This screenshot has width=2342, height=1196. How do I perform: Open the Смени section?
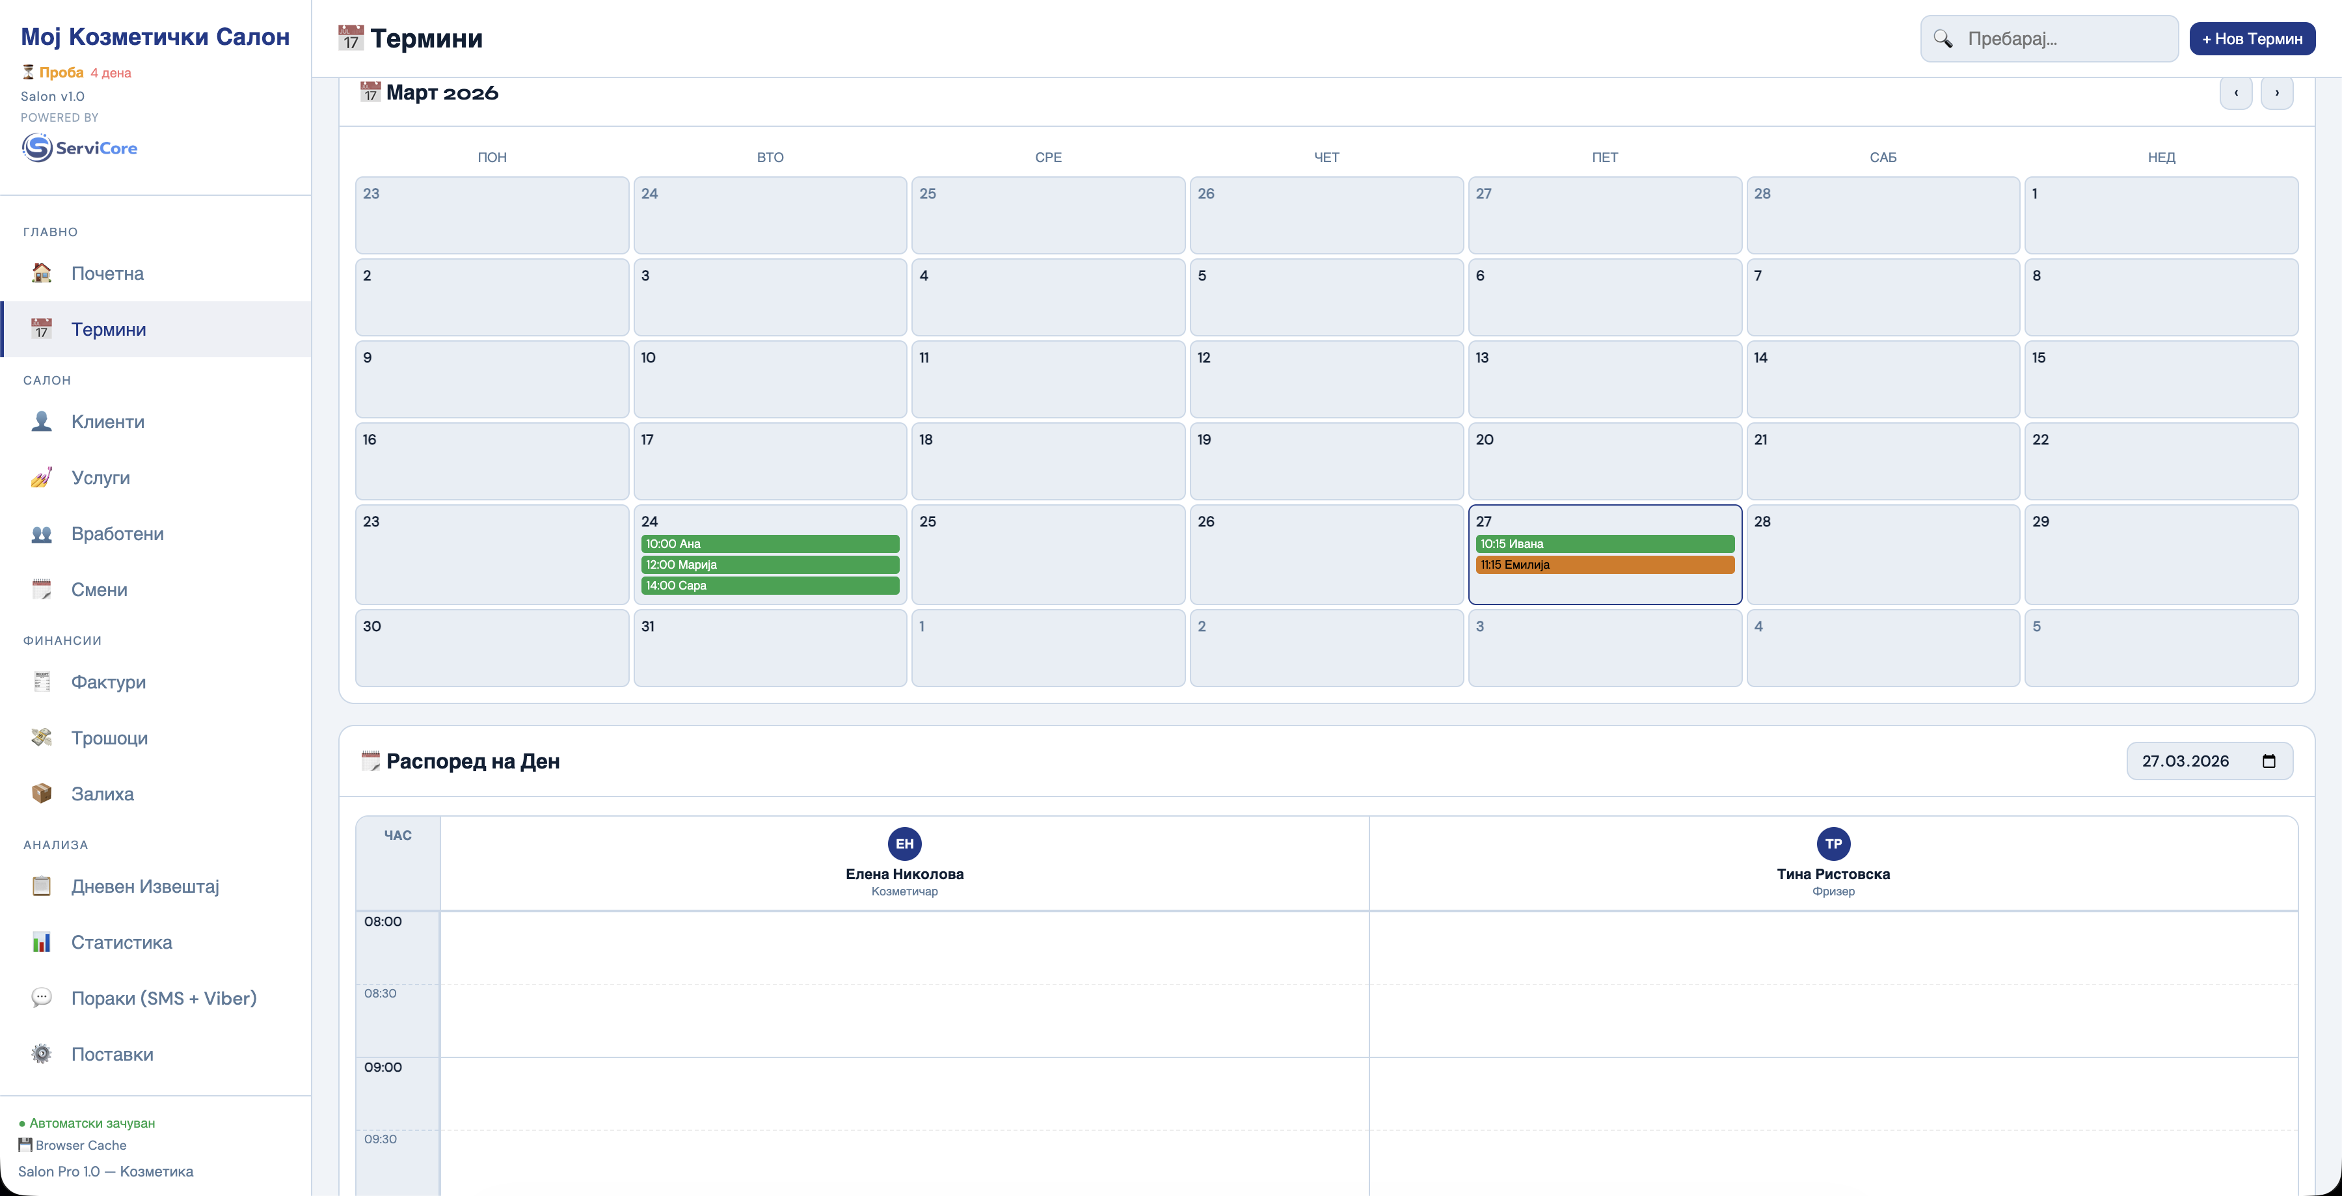tap(155, 590)
